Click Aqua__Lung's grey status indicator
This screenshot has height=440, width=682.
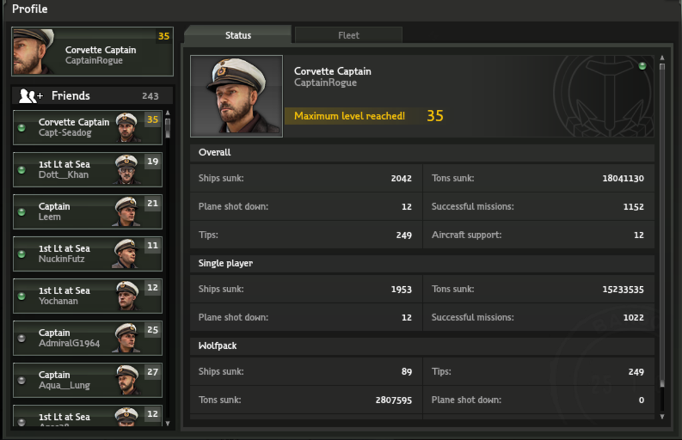coord(21,380)
